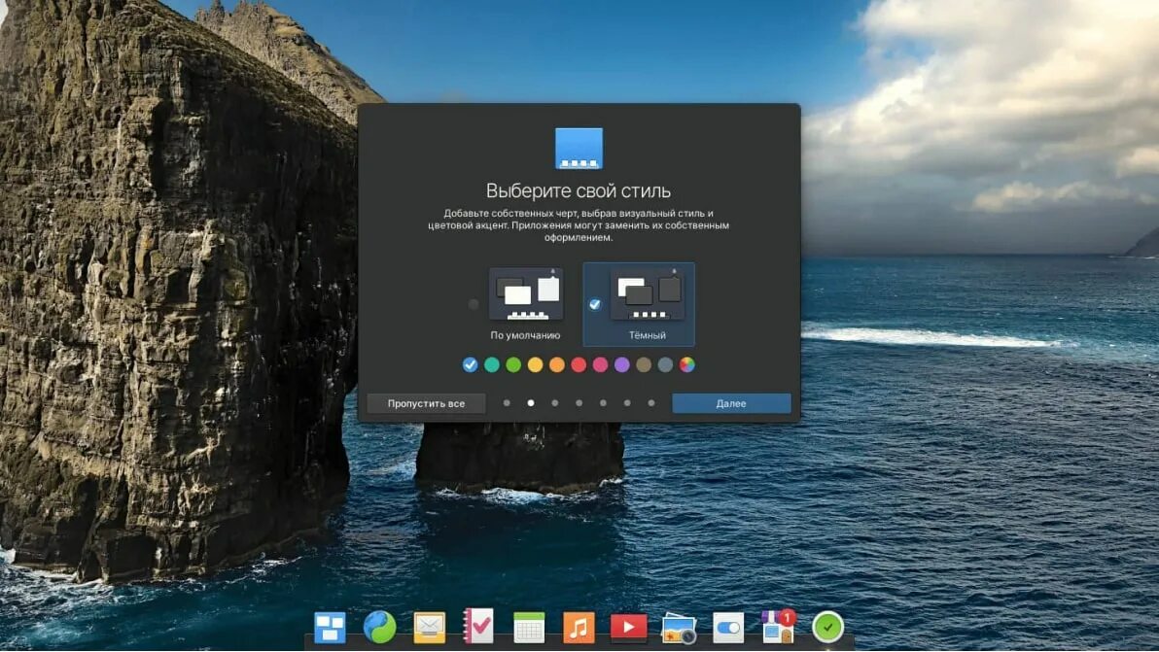The width and height of the screenshot is (1159, 652).
Task: Open AppCenter with the update badge
Action: (778, 626)
